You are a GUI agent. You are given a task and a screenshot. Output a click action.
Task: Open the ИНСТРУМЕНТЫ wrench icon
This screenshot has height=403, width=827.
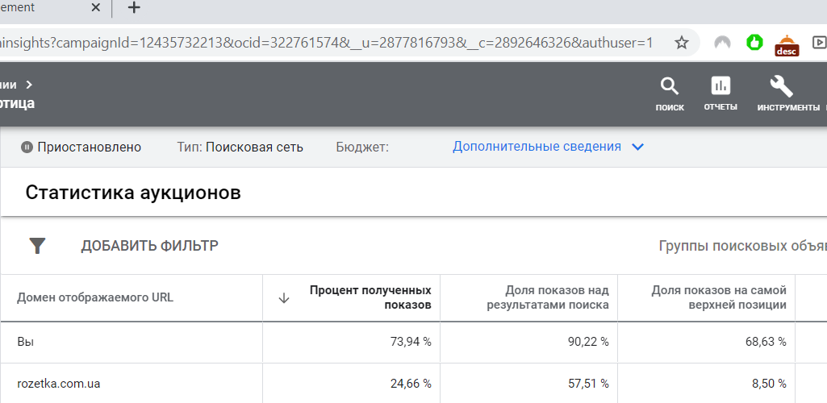[781, 87]
